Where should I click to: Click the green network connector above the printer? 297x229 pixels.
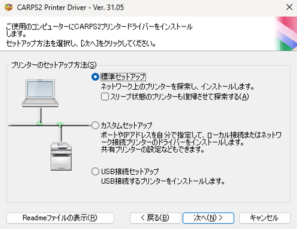[x=60, y=125]
